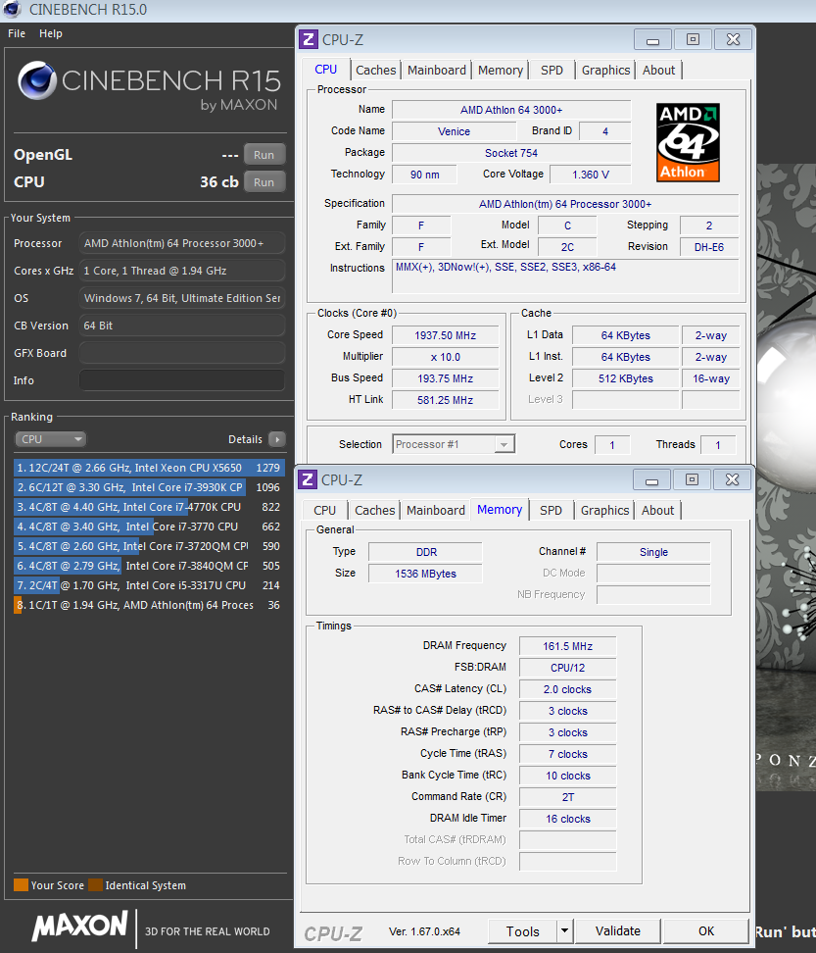816x953 pixels.
Task: Click the CAS# Latency value 2.0 clocks
Action: [x=568, y=689]
